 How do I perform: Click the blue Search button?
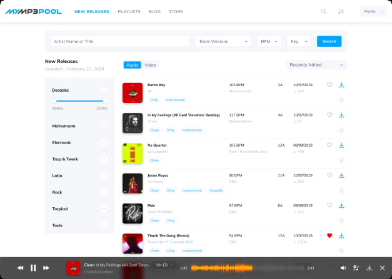pos(329,41)
